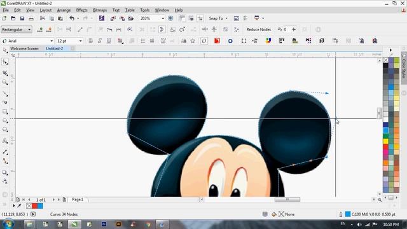407x229 pixels.
Task: Expand the Arial font list
Action: tap(52, 41)
